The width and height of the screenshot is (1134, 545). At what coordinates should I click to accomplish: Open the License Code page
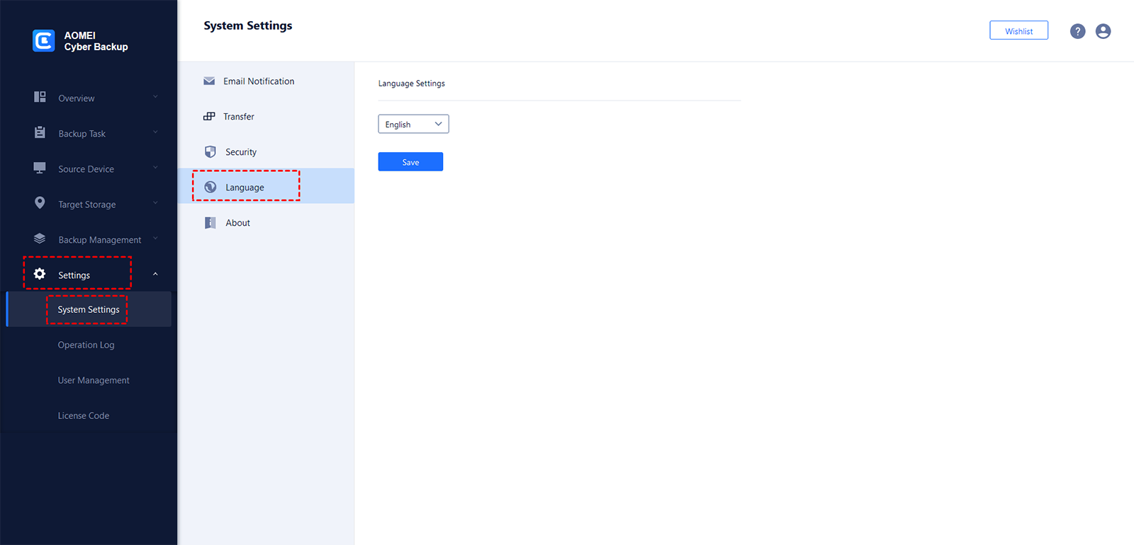(x=84, y=415)
